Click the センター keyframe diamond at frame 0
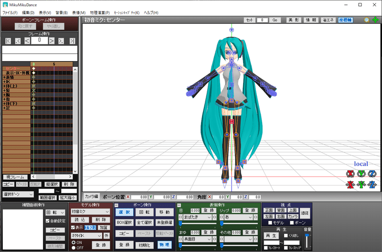 click(33, 68)
